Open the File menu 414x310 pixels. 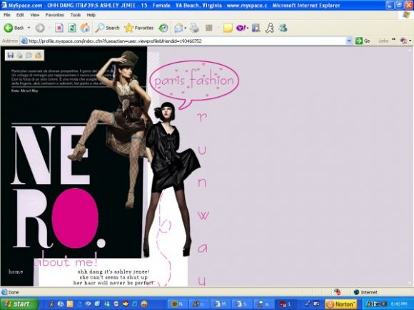[7, 15]
